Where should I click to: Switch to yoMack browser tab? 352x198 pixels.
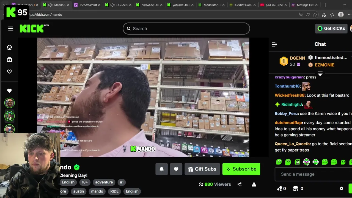click(x=180, y=5)
